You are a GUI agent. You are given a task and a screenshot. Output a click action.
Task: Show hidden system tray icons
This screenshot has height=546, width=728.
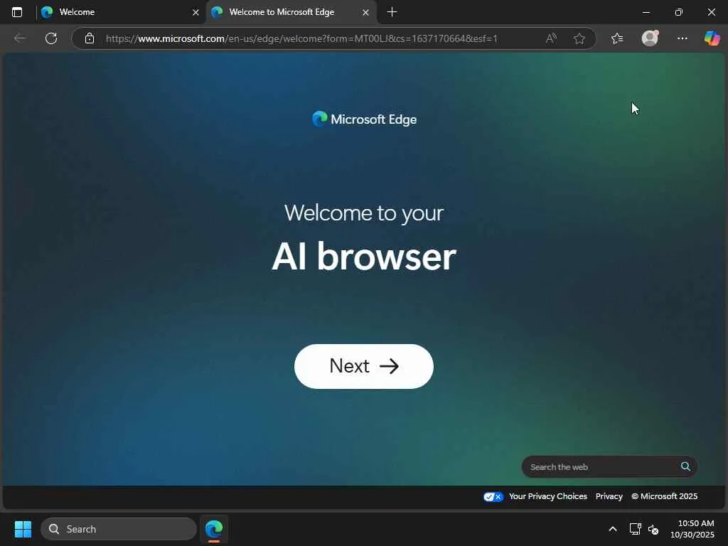[x=613, y=529]
